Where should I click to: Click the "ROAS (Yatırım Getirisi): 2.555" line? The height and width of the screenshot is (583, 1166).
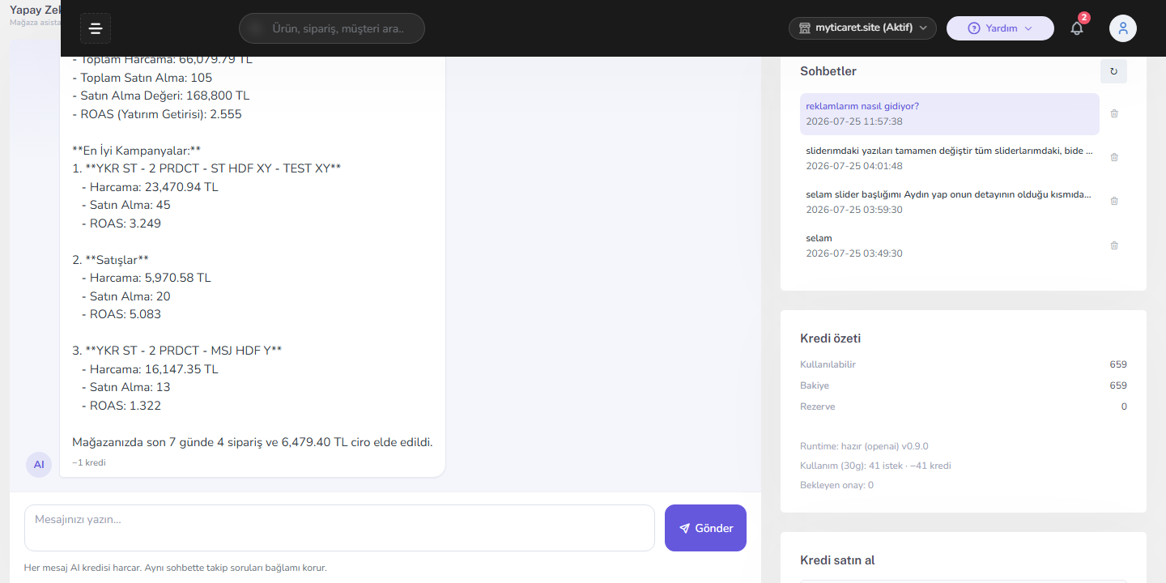157,114
